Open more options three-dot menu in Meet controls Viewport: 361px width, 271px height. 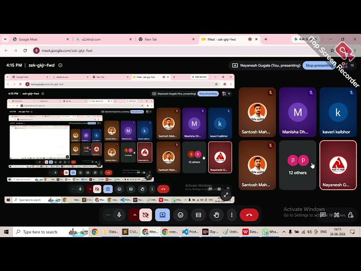tap(232, 215)
